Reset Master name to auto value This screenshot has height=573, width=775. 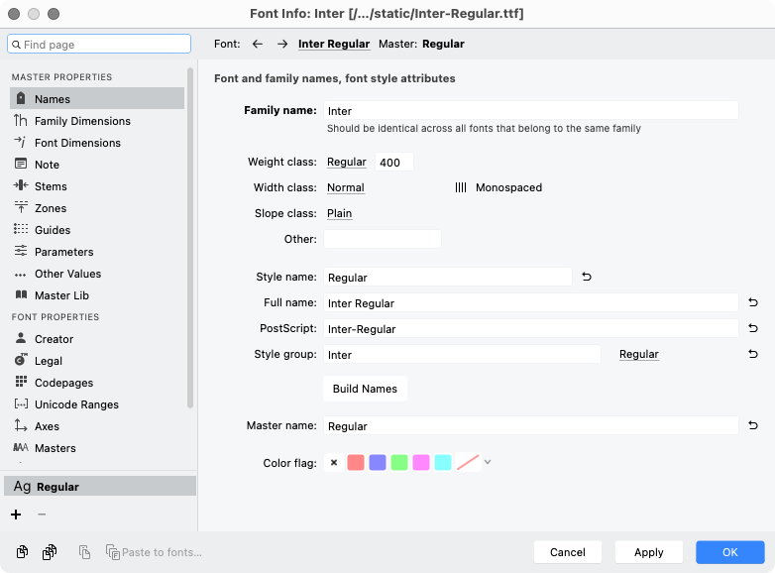753,424
